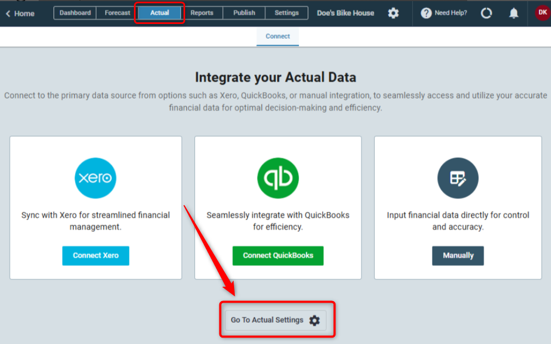Open the settings gear in the top bar

coord(393,13)
